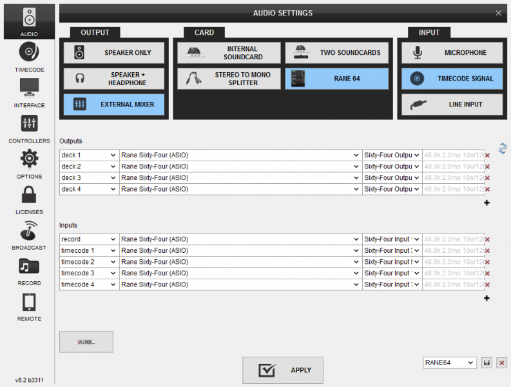Choose Two Soundcards card option

coord(336,52)
